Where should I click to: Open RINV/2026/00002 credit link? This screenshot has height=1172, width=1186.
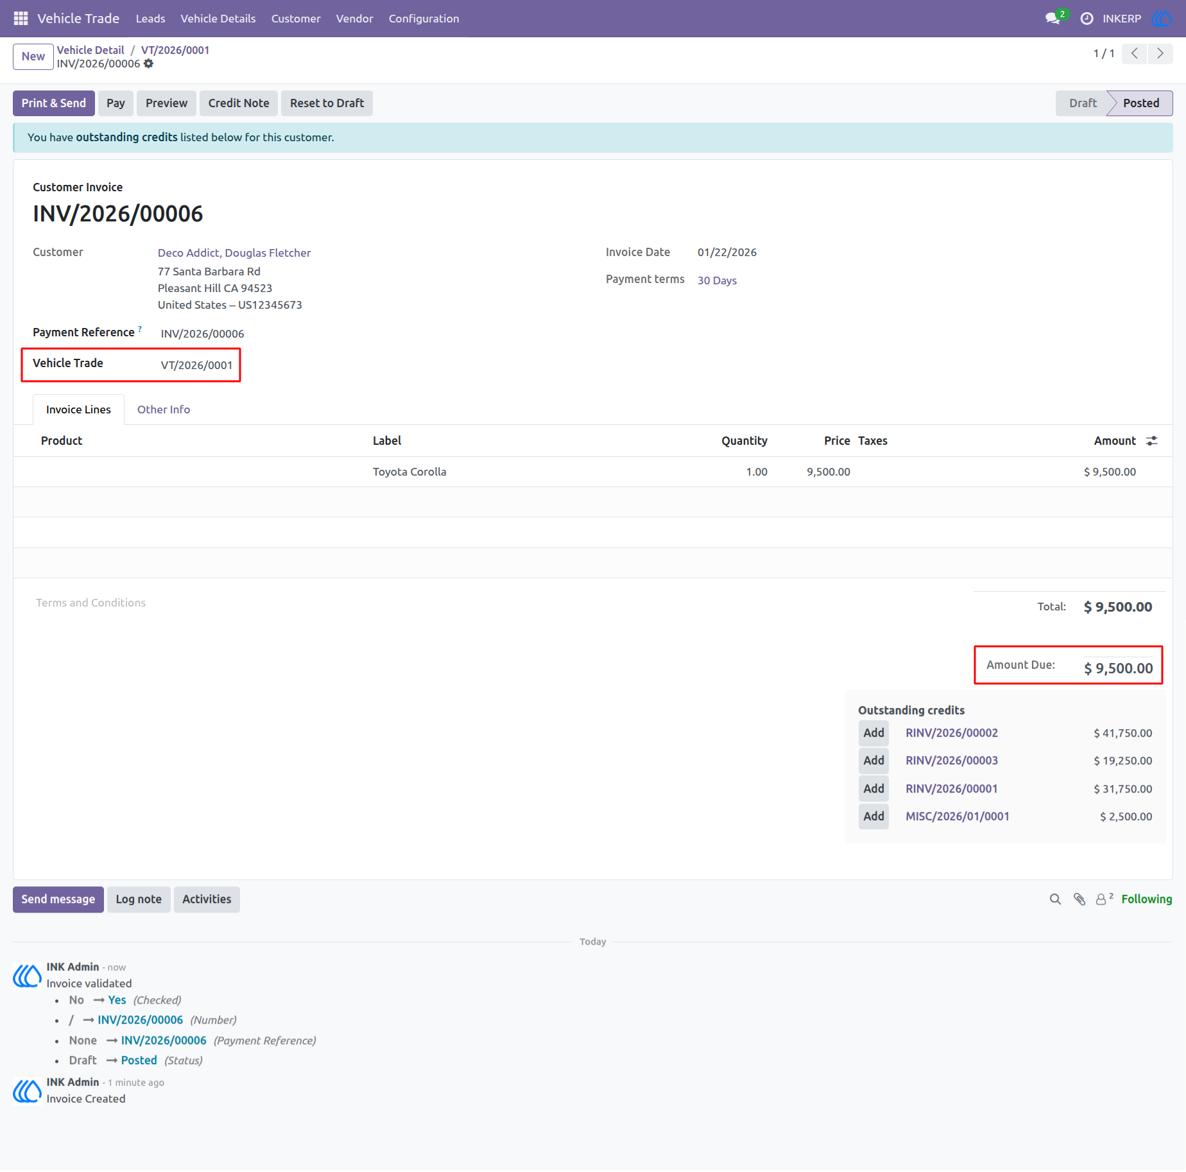tap(952, 733)
